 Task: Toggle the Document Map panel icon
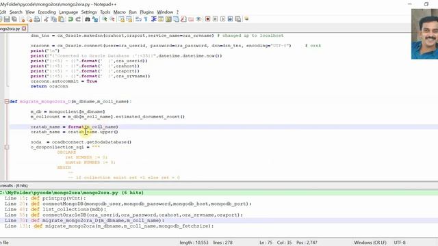[168, 19]
